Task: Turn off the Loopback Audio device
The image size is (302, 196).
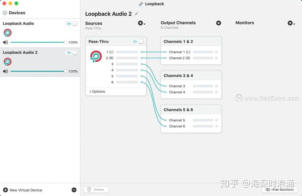Action: tap(71, 23)
